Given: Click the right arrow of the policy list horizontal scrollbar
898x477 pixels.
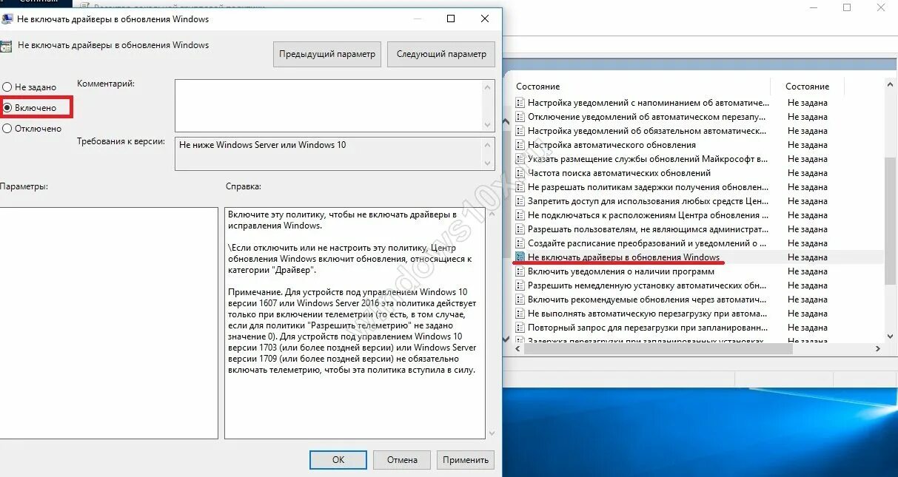Looking at the screenshot, I should point(878,349).
